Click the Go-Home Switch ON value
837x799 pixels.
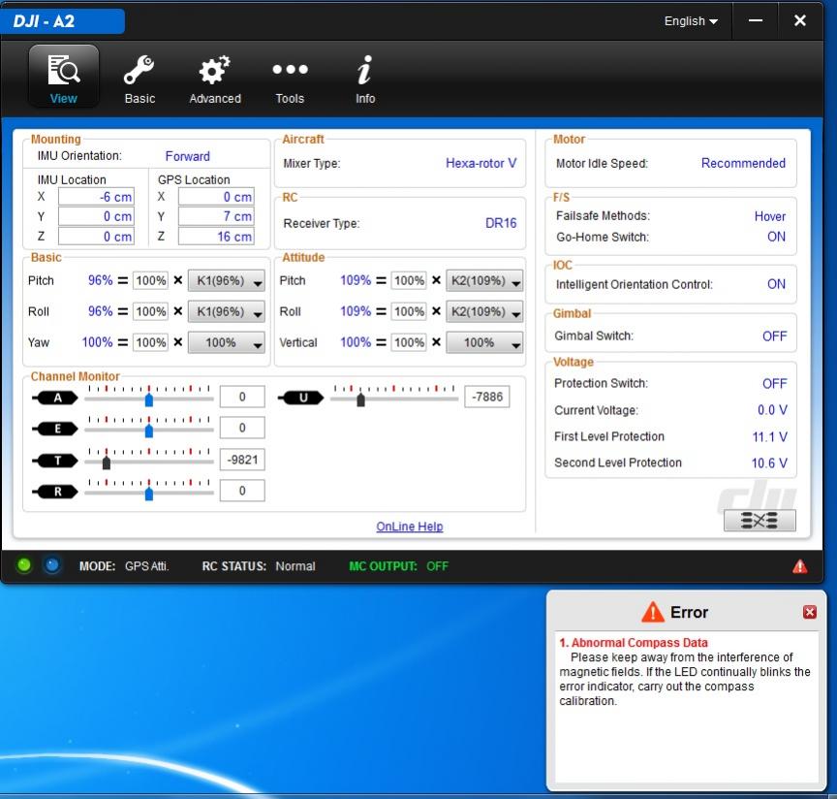click(776, 237)
